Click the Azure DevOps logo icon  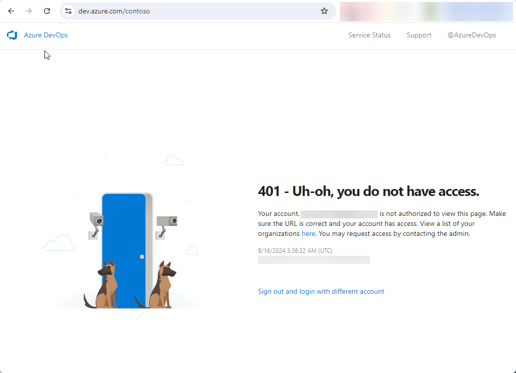click(12, 35)
